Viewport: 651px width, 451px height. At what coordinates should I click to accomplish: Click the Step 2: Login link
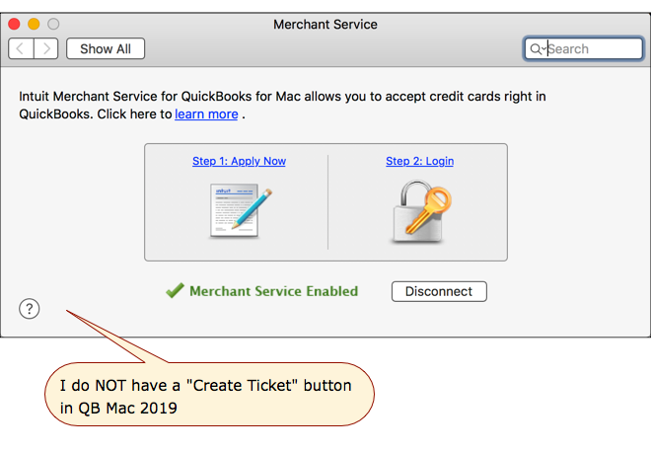click(420, 161)
